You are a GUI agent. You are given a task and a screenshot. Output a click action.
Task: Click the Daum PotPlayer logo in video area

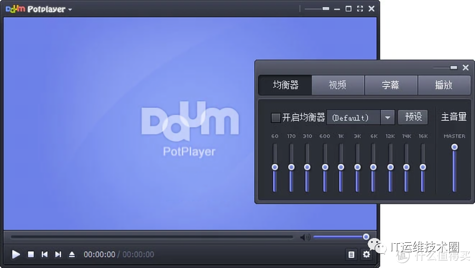190,129
